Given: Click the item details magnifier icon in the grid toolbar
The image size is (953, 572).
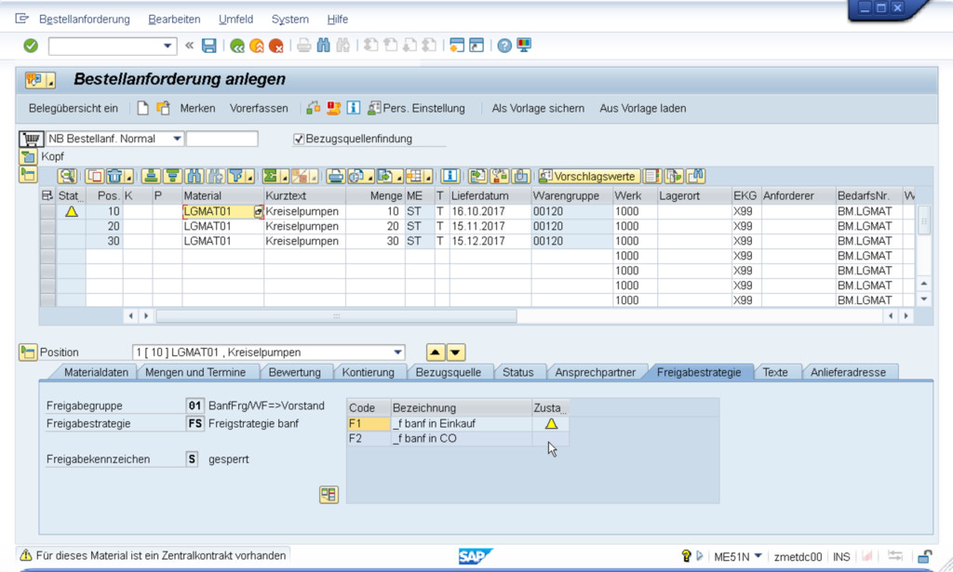Looking at the screenshot, I should point(67,176).
